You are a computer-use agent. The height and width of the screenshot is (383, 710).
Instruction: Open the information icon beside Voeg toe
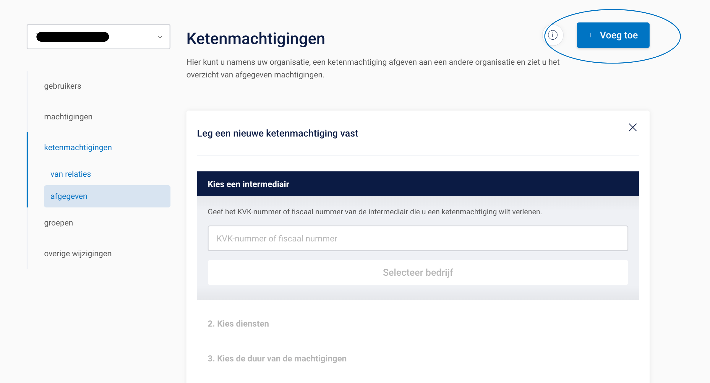click(553, 35)
